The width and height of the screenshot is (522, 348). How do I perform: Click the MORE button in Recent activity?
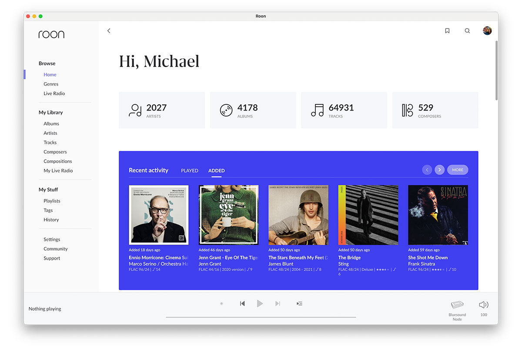[x=458, y=170]
